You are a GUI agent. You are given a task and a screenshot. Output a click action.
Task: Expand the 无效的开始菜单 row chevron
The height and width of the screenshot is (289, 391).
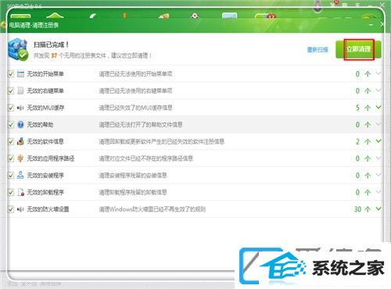[378, 73]
